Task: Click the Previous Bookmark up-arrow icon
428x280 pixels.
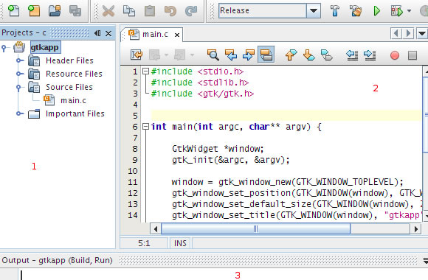Action: point(291,55)
